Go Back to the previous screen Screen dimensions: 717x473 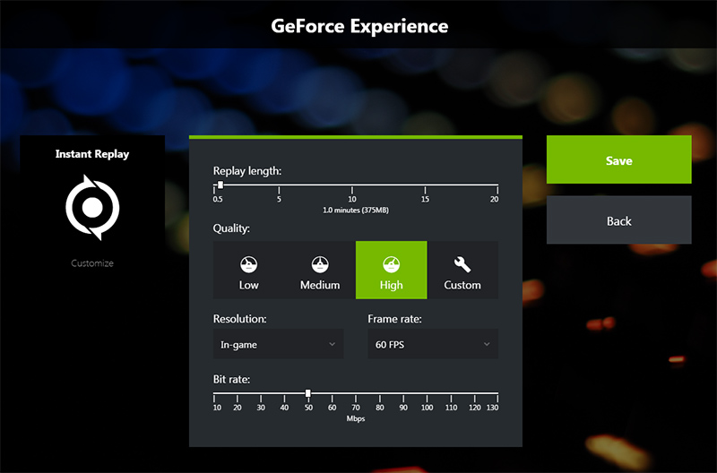(618, 220)
